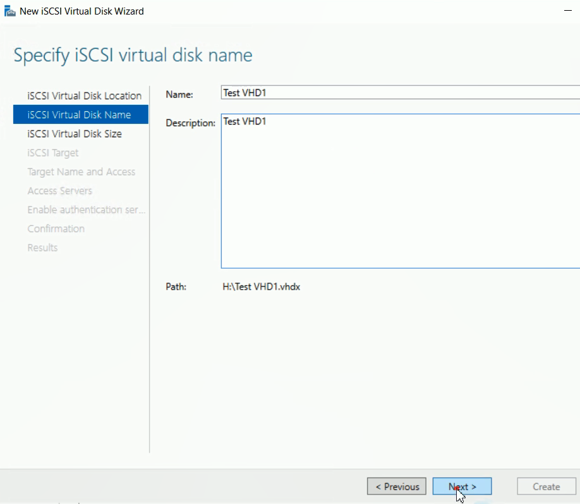
Task: Jump to Target Name and Access step
Action: coord(81,171)
